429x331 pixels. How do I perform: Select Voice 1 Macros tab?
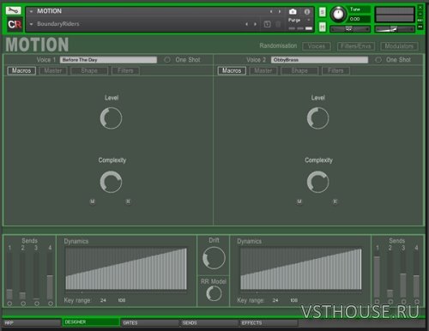click(x=21, y=70)
